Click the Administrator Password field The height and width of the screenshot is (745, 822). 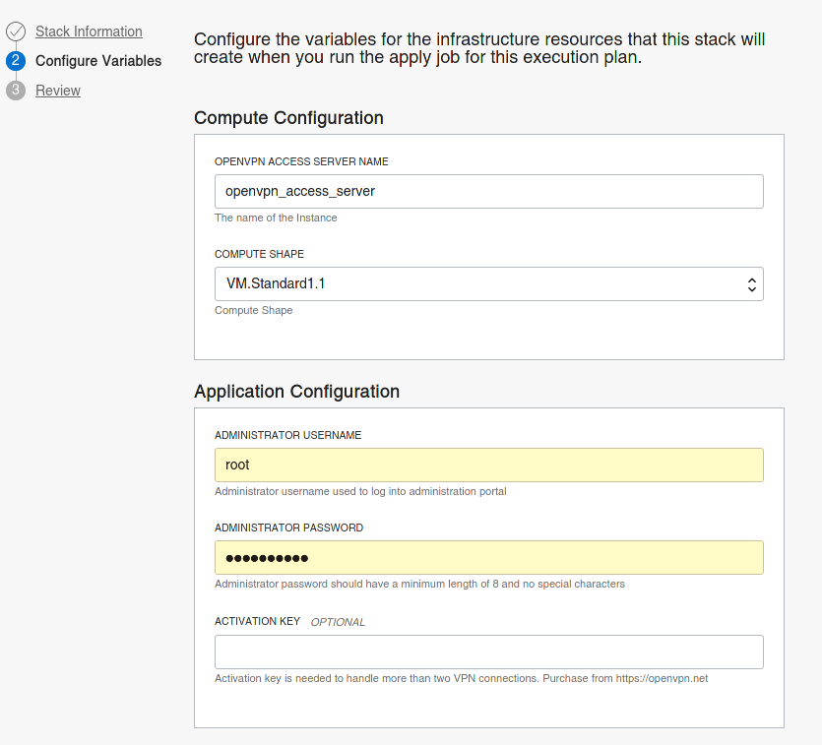tap(488, 557)
